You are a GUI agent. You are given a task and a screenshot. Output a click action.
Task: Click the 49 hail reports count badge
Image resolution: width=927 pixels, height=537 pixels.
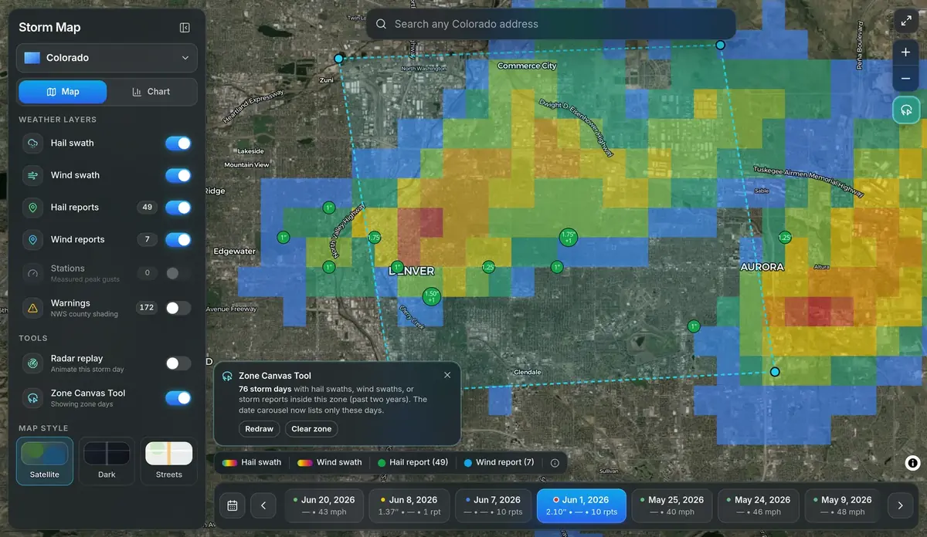147,208
